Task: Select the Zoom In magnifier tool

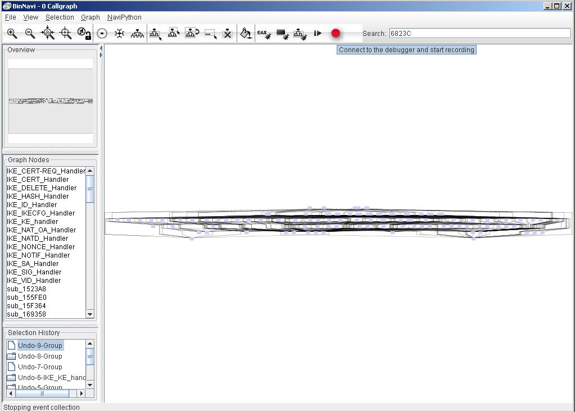Action: [x=12, y=33]
